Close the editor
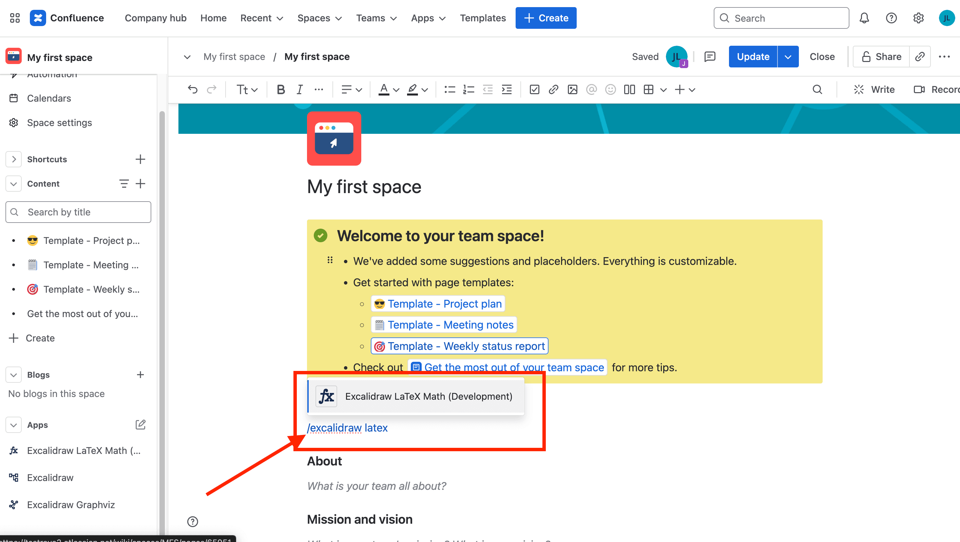This screenshot has width=960, height=542. pos(822,57)
